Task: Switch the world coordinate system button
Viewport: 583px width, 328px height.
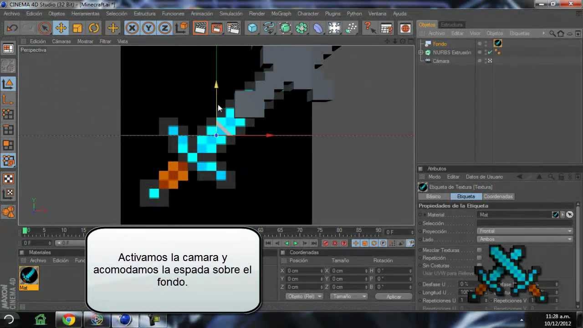Action: (x=181, y=28)
